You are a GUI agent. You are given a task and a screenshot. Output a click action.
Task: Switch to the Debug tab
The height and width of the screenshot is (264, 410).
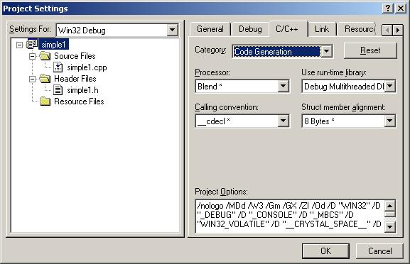pyautogui.click(x=250, y=29)
